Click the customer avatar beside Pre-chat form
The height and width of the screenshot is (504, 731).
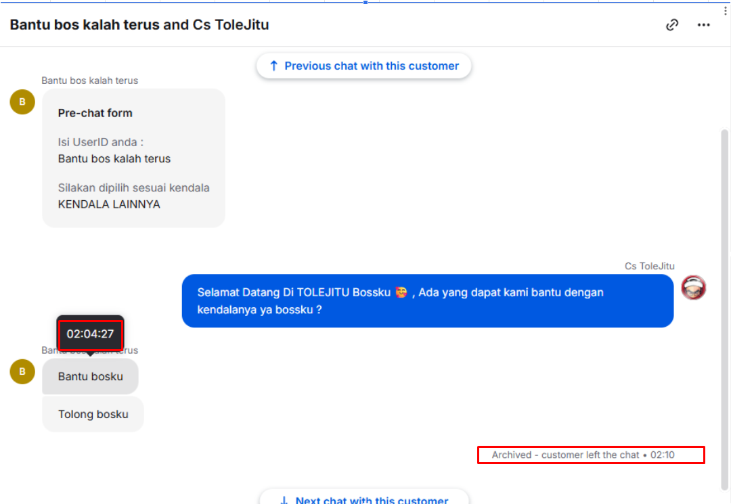pos(22,101)
